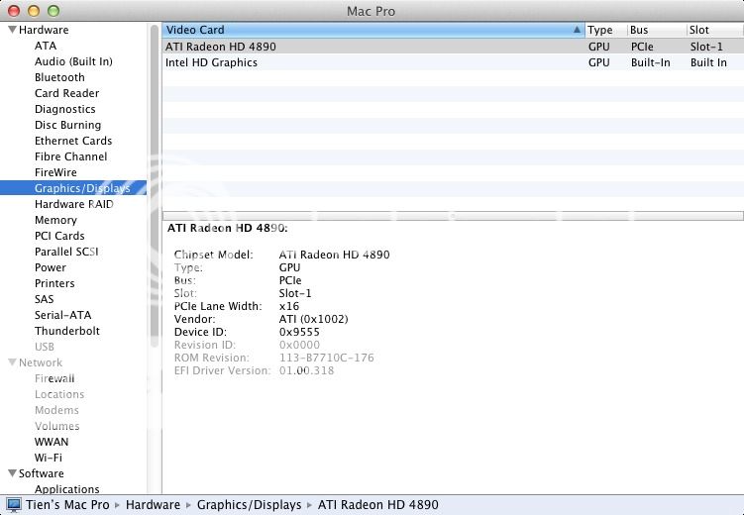Collapse the Network section triangle
Viewport: 744px width, 515px height.
point(11,363)
